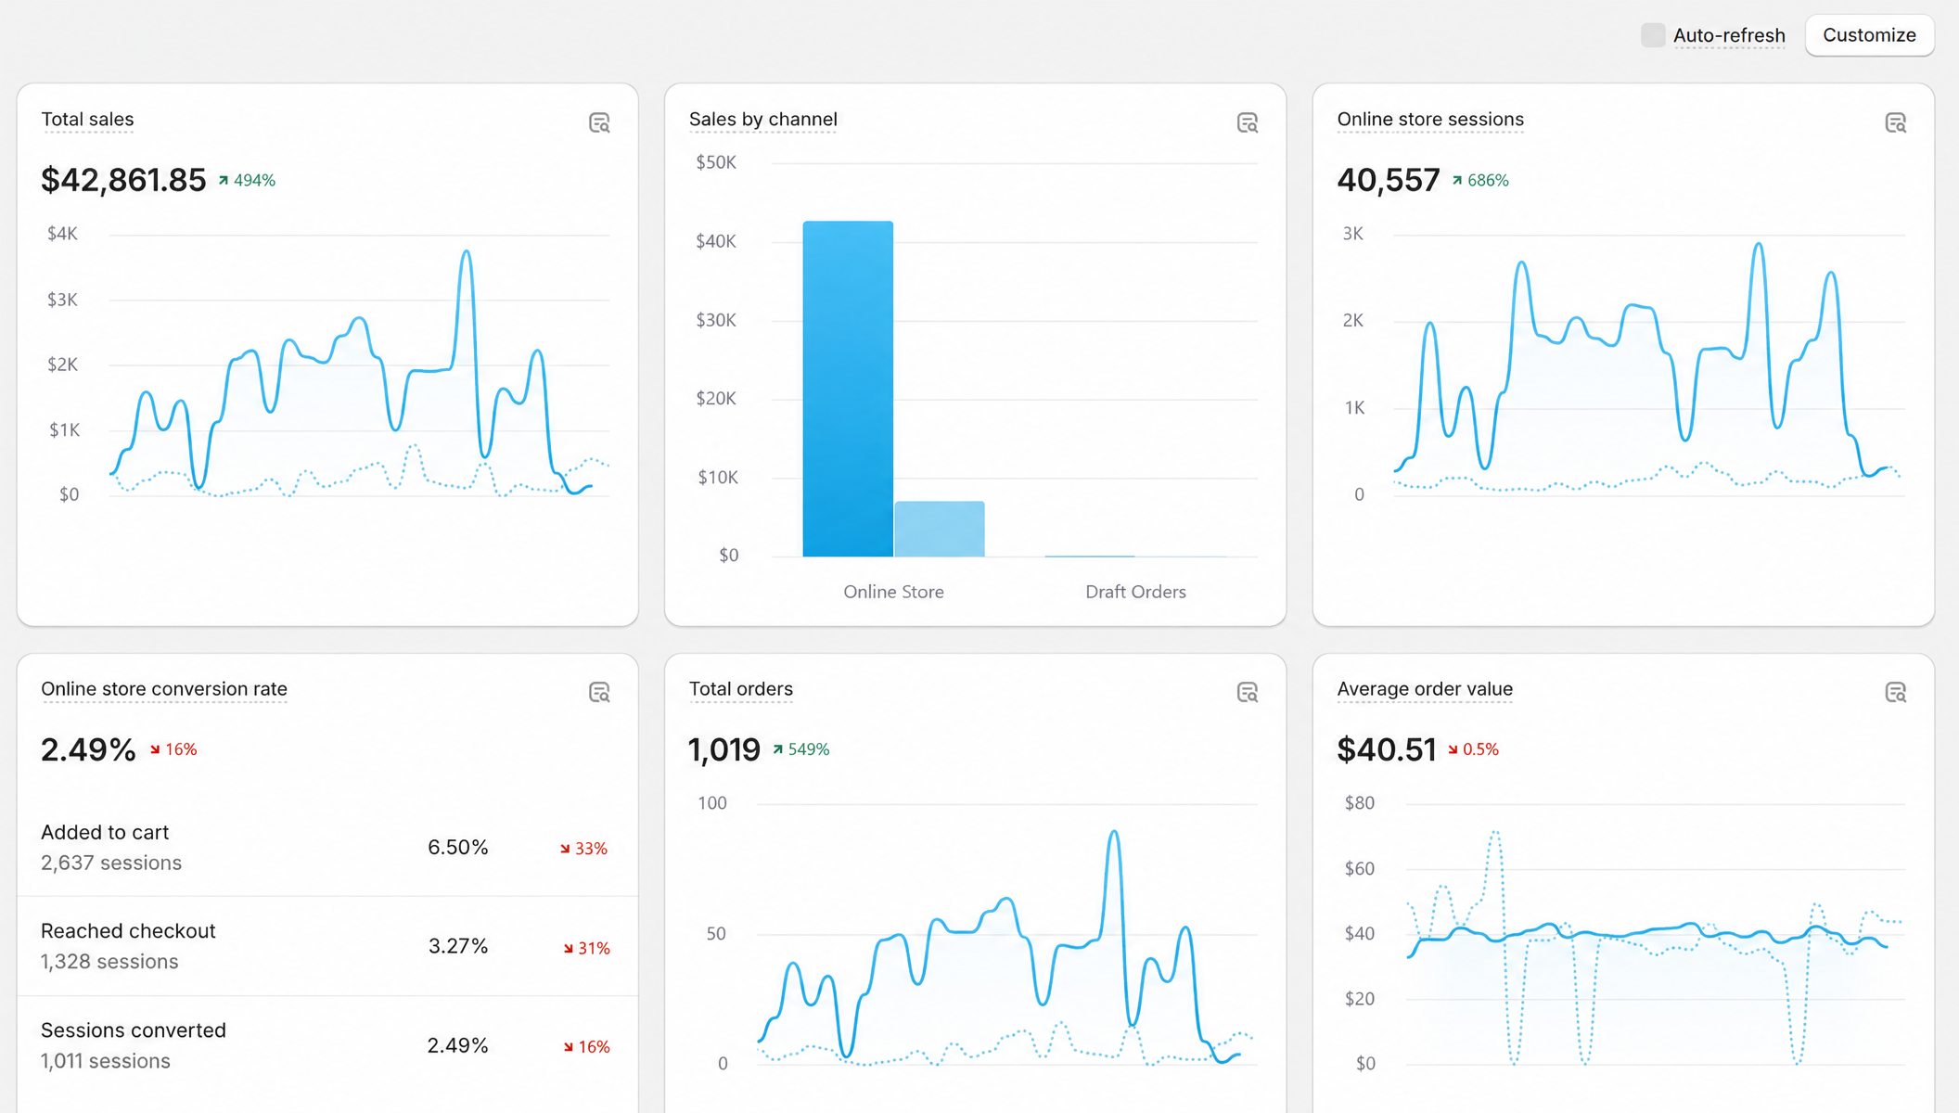Click the $40.51 average order value
This screenshot has height=1113, width=1959.
1386,749
